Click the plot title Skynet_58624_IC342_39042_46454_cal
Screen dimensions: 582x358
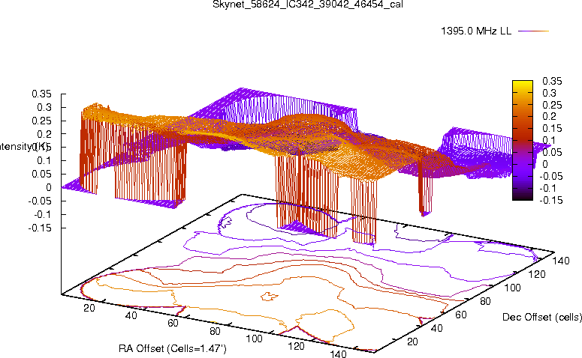[308, 4]
